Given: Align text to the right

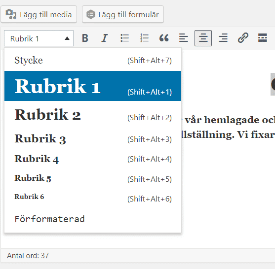Looking at the screenshot, I should [x=223, y=38].
